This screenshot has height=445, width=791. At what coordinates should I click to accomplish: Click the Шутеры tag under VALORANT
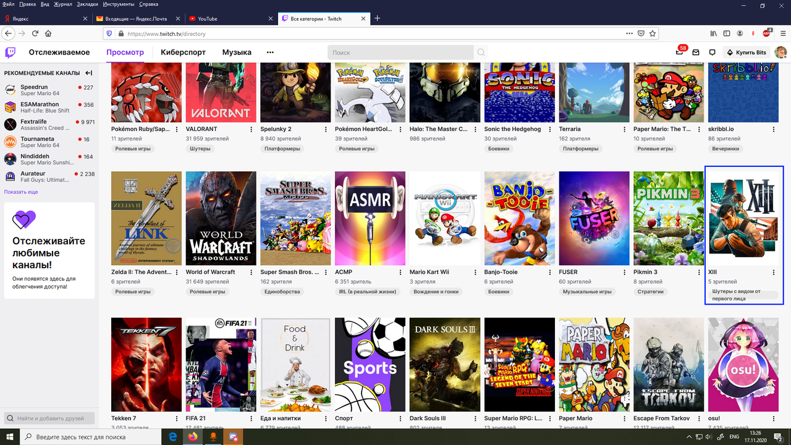click(200, 149)
